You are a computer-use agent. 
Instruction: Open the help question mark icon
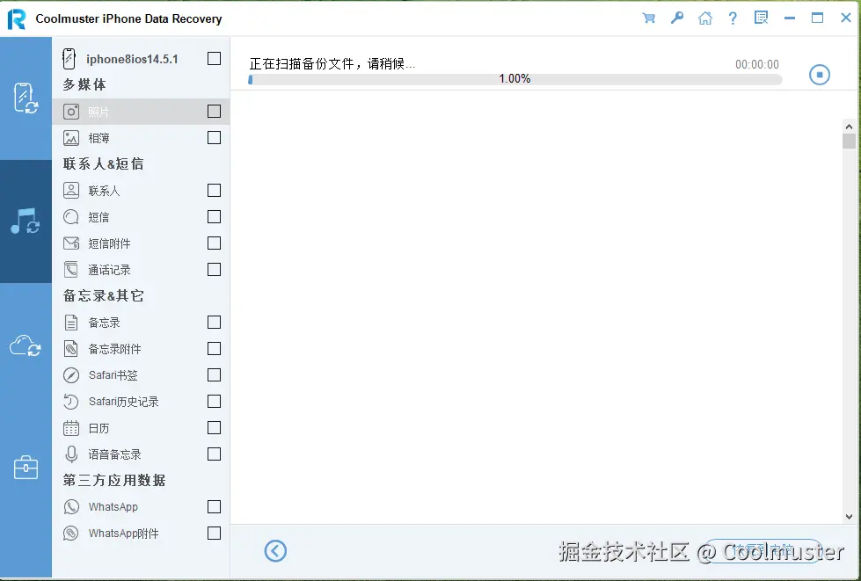733,18
